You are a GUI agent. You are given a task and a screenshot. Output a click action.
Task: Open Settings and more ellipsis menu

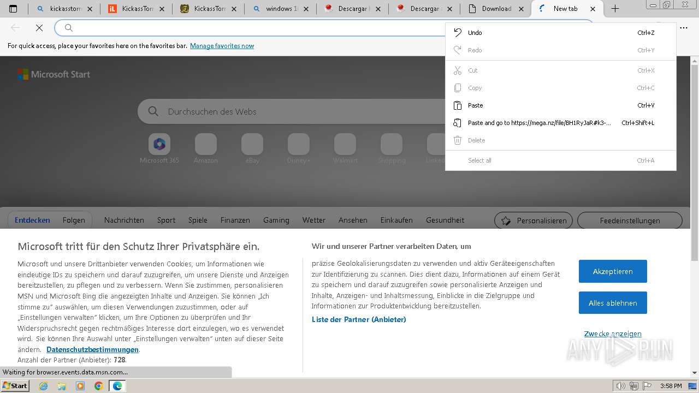coord(684,28)
